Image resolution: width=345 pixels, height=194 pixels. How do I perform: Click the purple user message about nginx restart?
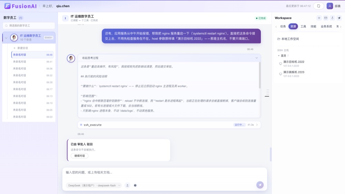click(181, 36)
